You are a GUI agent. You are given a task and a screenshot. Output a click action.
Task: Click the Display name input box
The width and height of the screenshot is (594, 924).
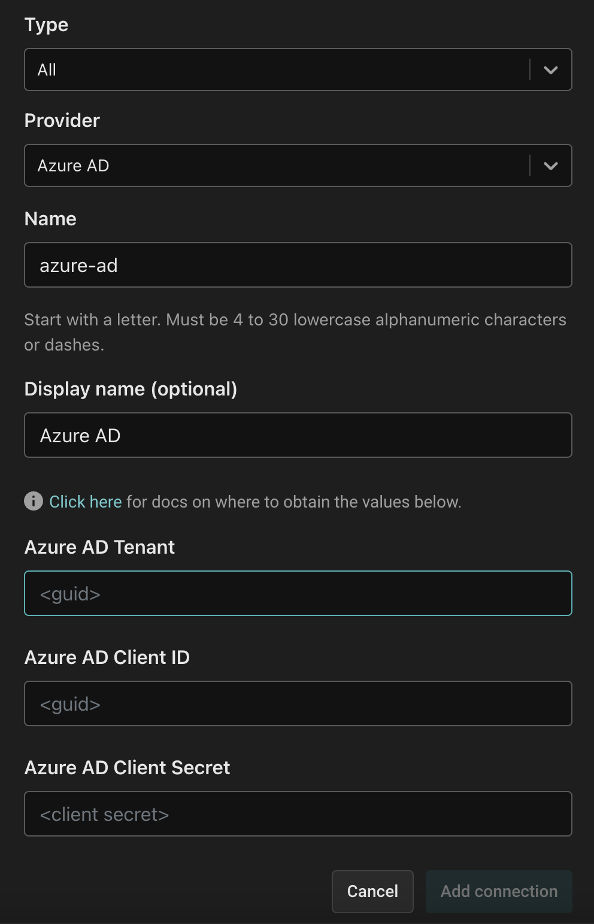298,435
